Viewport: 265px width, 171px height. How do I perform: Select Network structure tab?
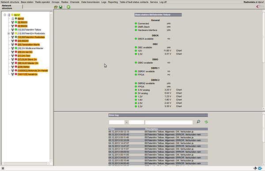click(x=7, y=7)
